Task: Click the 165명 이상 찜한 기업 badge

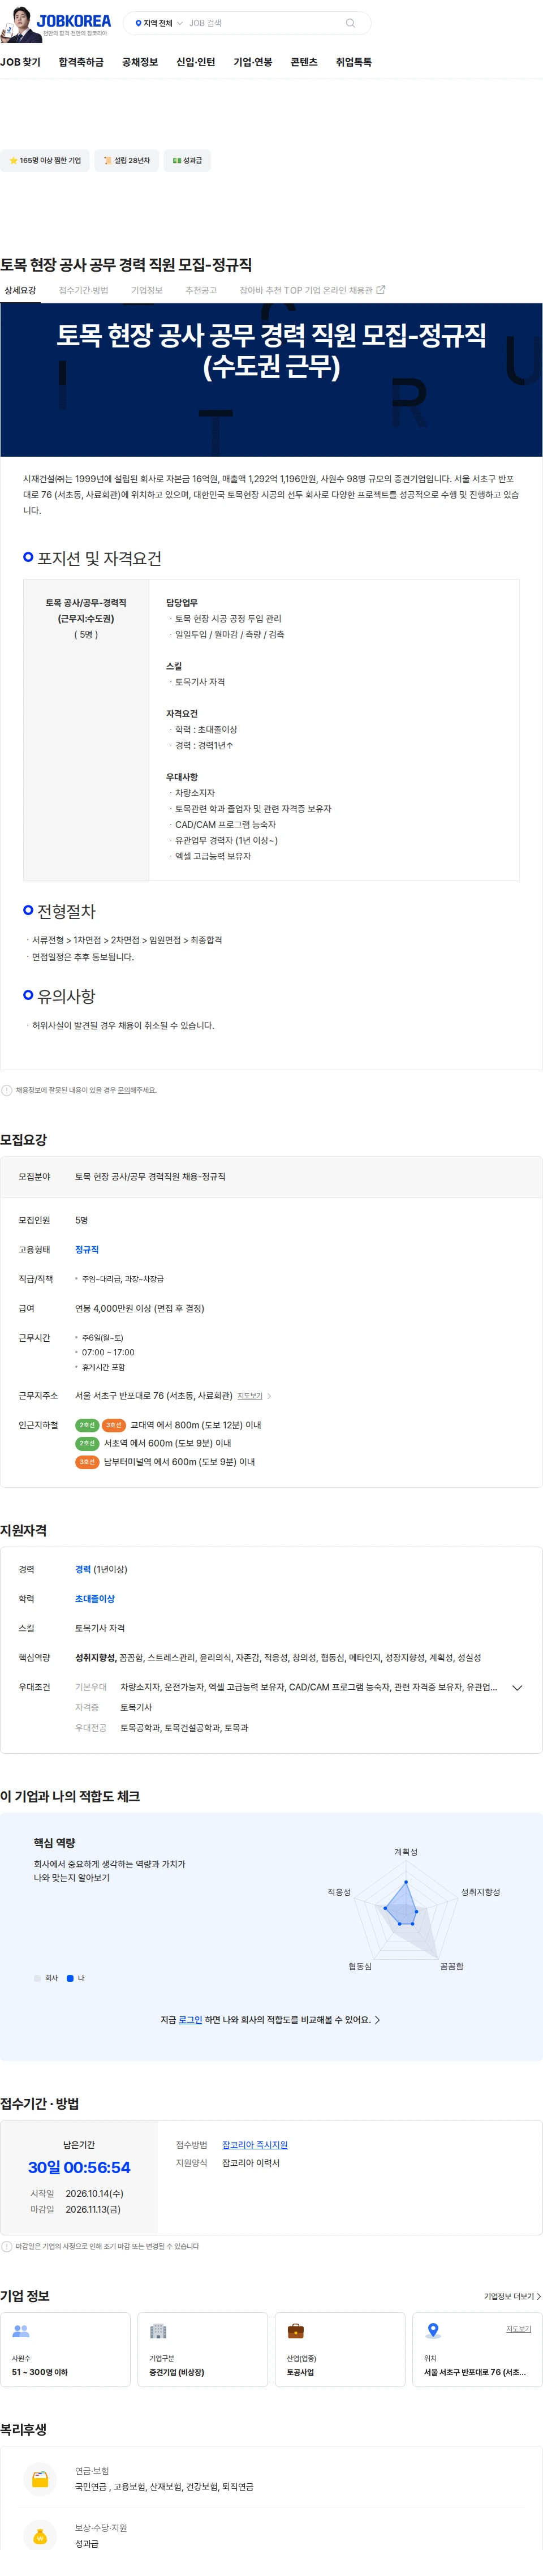Action: (45, 160)
